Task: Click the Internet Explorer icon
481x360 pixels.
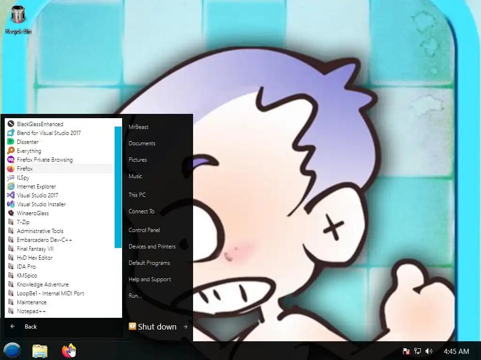Action: pos(11,186)
